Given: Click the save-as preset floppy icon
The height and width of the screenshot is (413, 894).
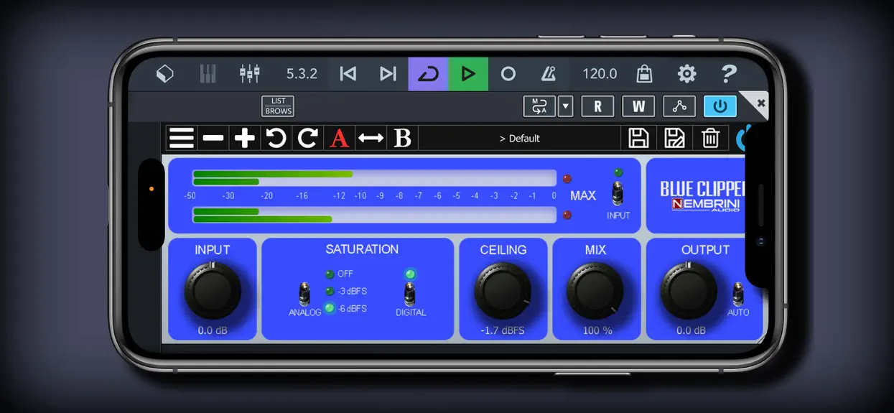Looking at the screenshot, I should (x=674, y=138).
